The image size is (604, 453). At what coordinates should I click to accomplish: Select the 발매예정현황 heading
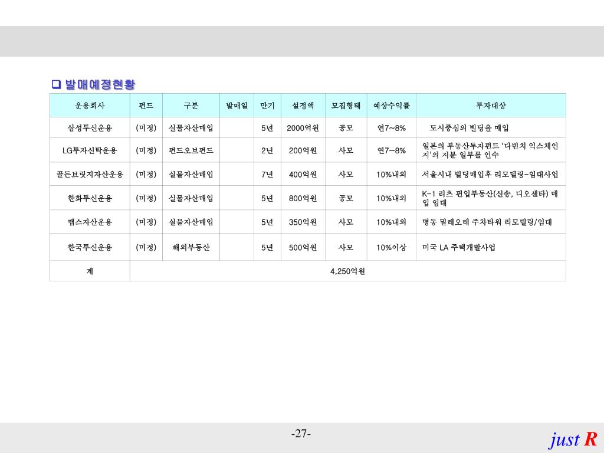[x=100, y=84]
